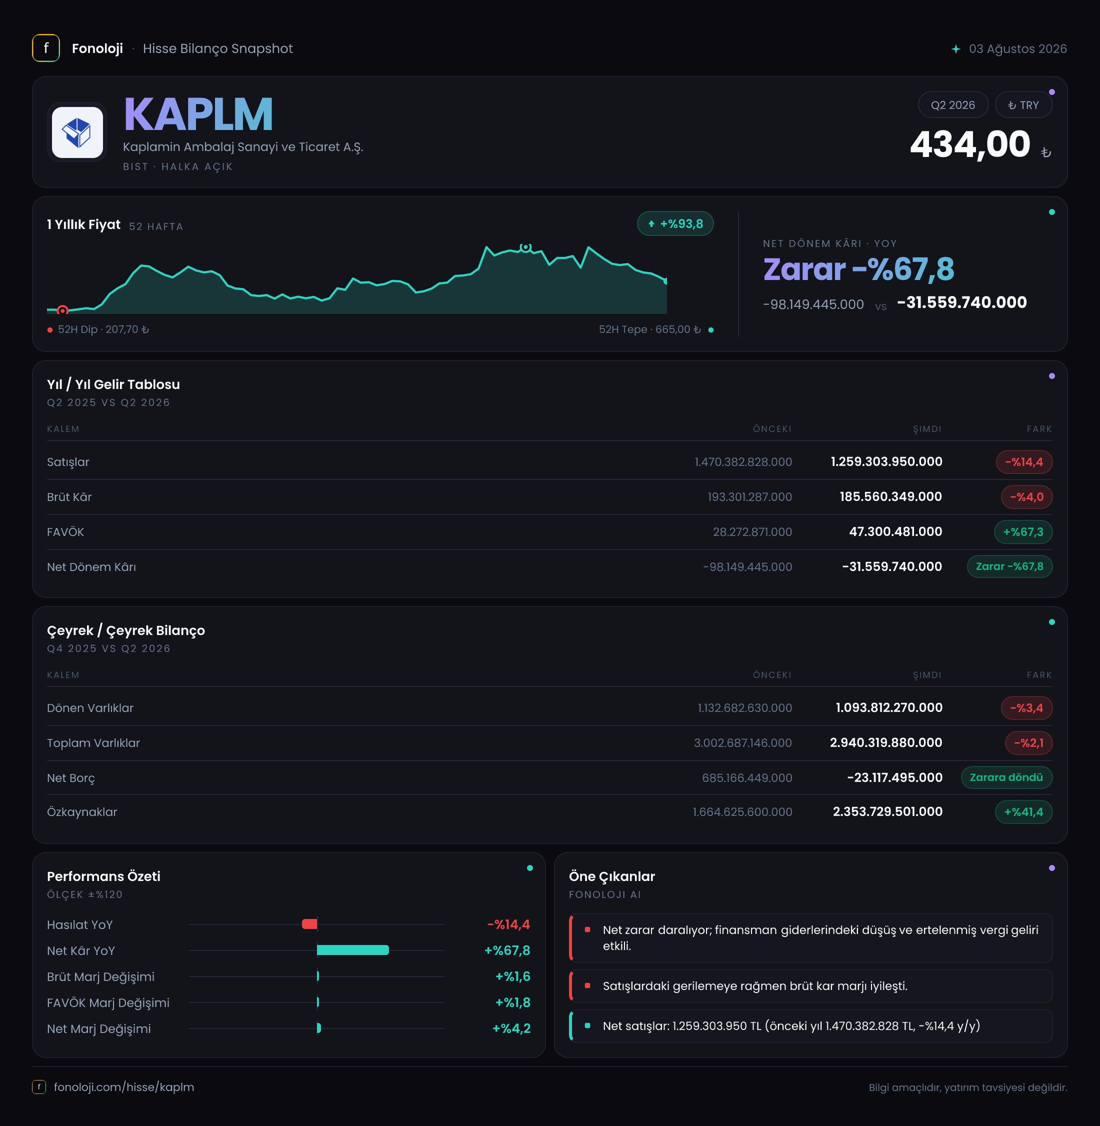Click the value 1.259.303.950.000
1100x1126 pixels.
[886, 461]
